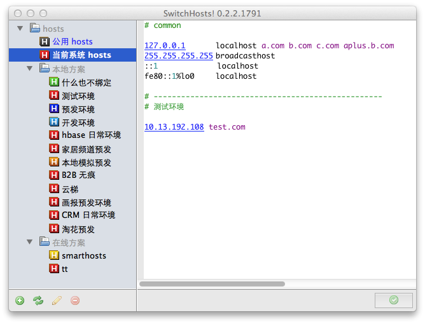Viewport: 425px width, 324px height.
Task: Click the red H icon of tt
Action: click(x=54, y=269)
